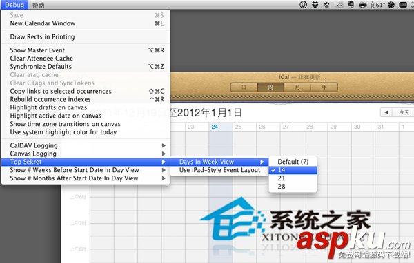Go to previous period with left arrow
The image size is (414, 263).
(386, 112)
